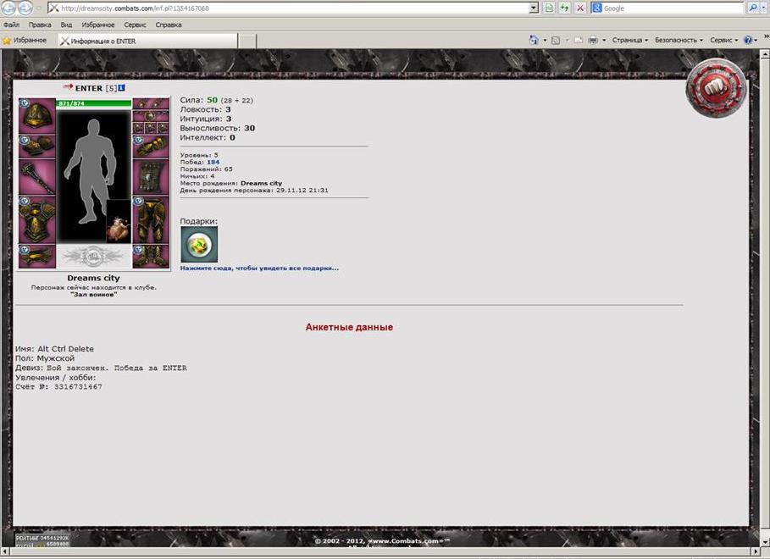Viewport: 770px width, 559px height.
Task: Click the browser Forward button
Action: 25,8
